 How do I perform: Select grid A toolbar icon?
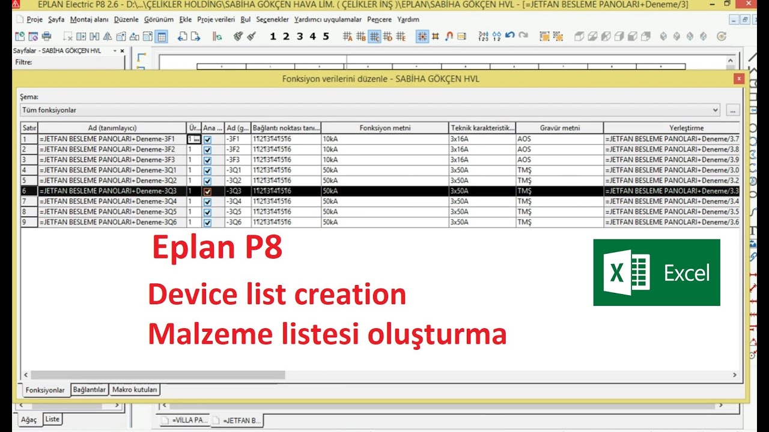pos(348,37)
